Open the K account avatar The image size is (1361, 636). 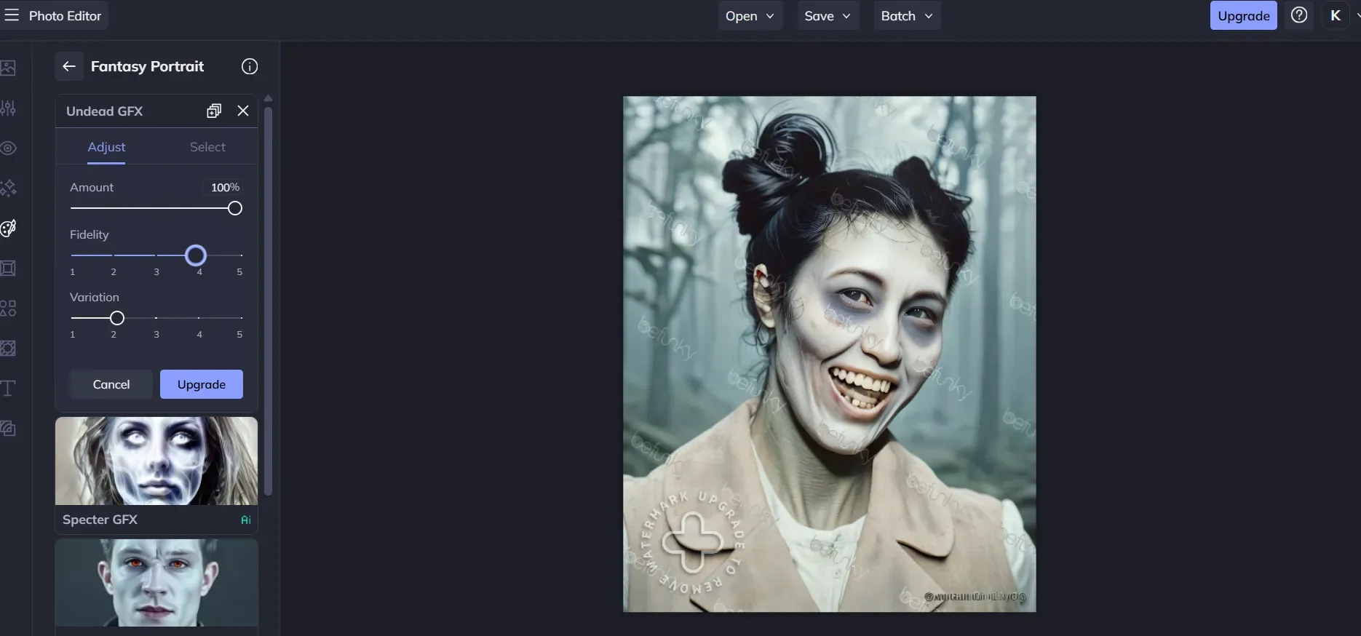pyautogui.click(x=1336, y=15)
